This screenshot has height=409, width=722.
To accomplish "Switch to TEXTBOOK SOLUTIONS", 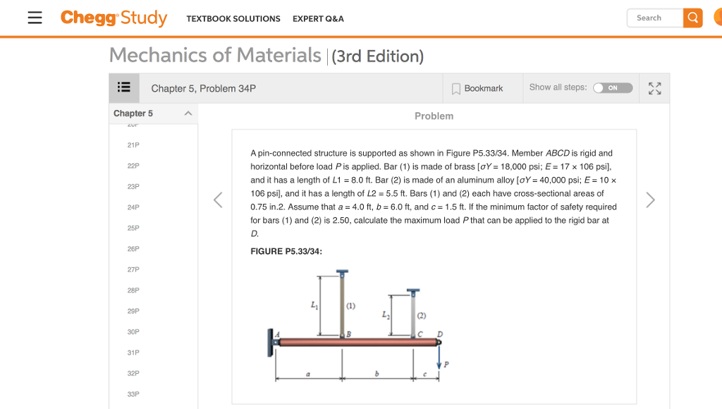I will (x=233, y=19).
